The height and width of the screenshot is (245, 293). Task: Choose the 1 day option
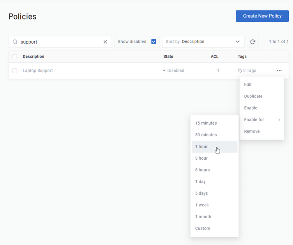[x=215, y=182]
